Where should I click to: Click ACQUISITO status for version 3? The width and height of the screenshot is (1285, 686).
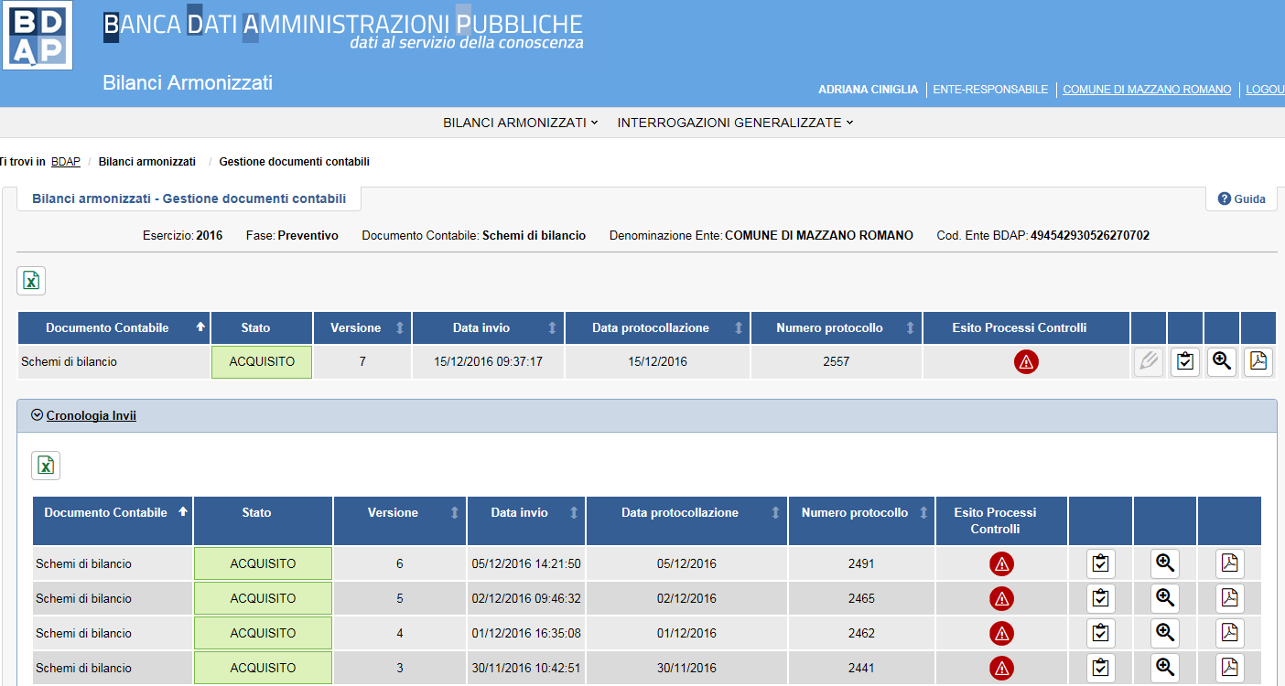263,669
